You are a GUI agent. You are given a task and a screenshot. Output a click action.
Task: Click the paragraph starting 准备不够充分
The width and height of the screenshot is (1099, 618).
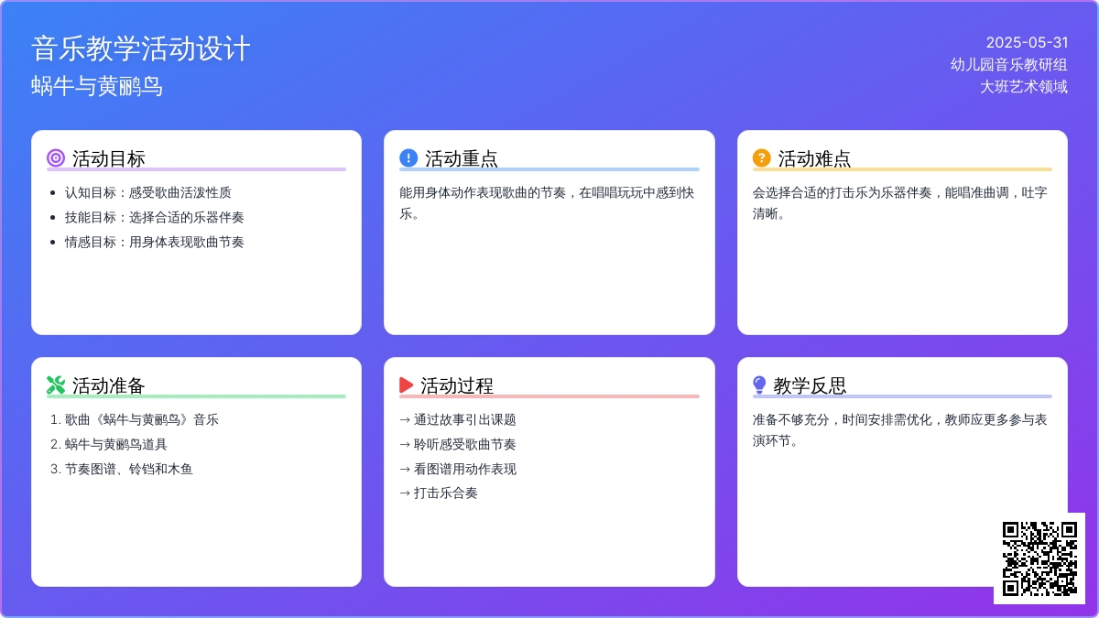[x=900, y=430]
